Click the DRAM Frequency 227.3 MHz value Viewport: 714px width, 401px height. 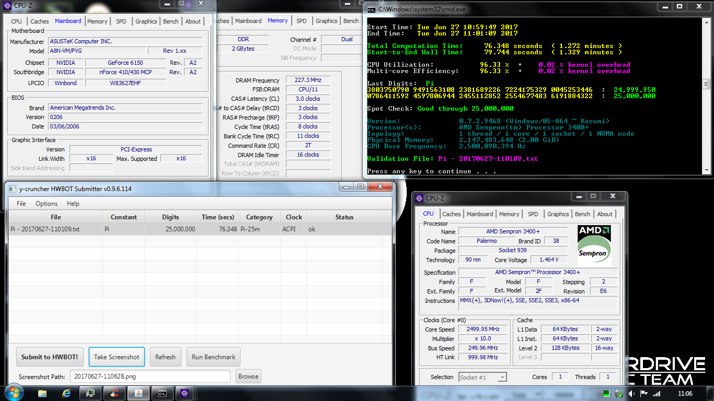click(308, 80)
